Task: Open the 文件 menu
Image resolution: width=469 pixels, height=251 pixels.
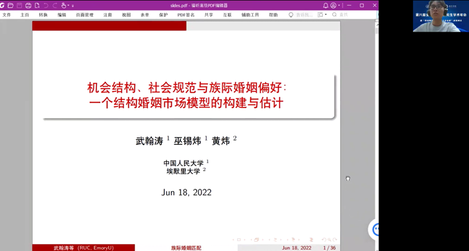Action: (7, 15)
